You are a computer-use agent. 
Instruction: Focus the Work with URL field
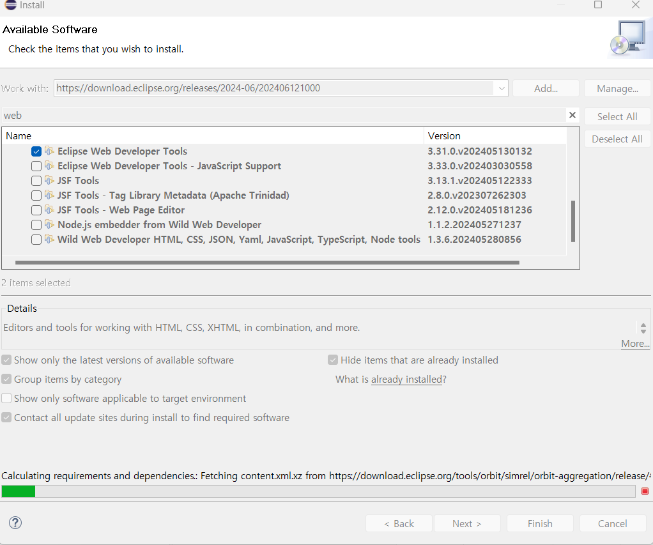[x=275, y=88]
